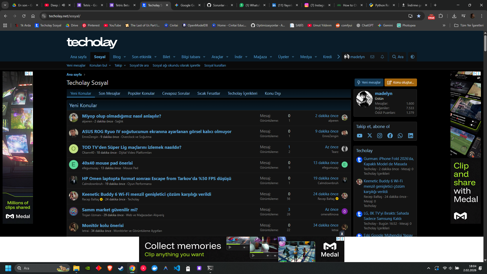This screenshot has width=487, height=274.
Task: Switch to the Techolay İçerikleri tab
Action: click(242, 93)
